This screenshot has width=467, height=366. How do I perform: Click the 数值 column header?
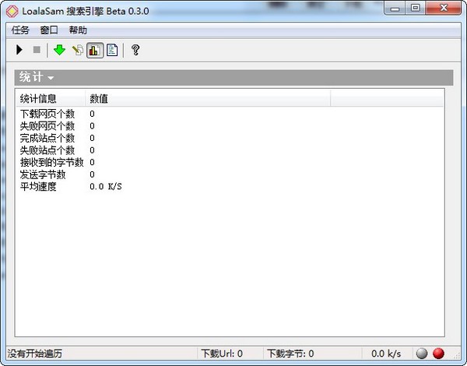click(x=208, y=98)
